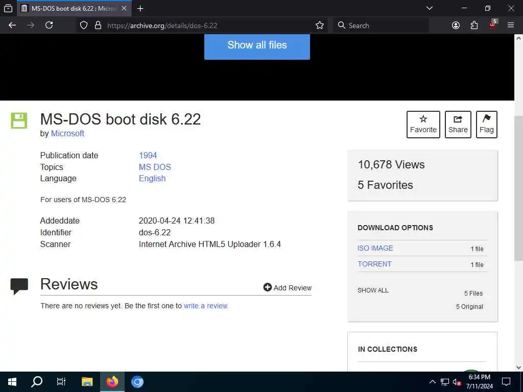Screen dimensions: 523x392
Task: Open the Microsoft creator link
Action: 67,133
